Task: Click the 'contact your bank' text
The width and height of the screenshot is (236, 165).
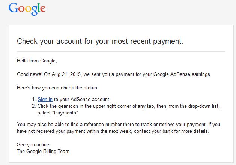Action: [153, 131]
